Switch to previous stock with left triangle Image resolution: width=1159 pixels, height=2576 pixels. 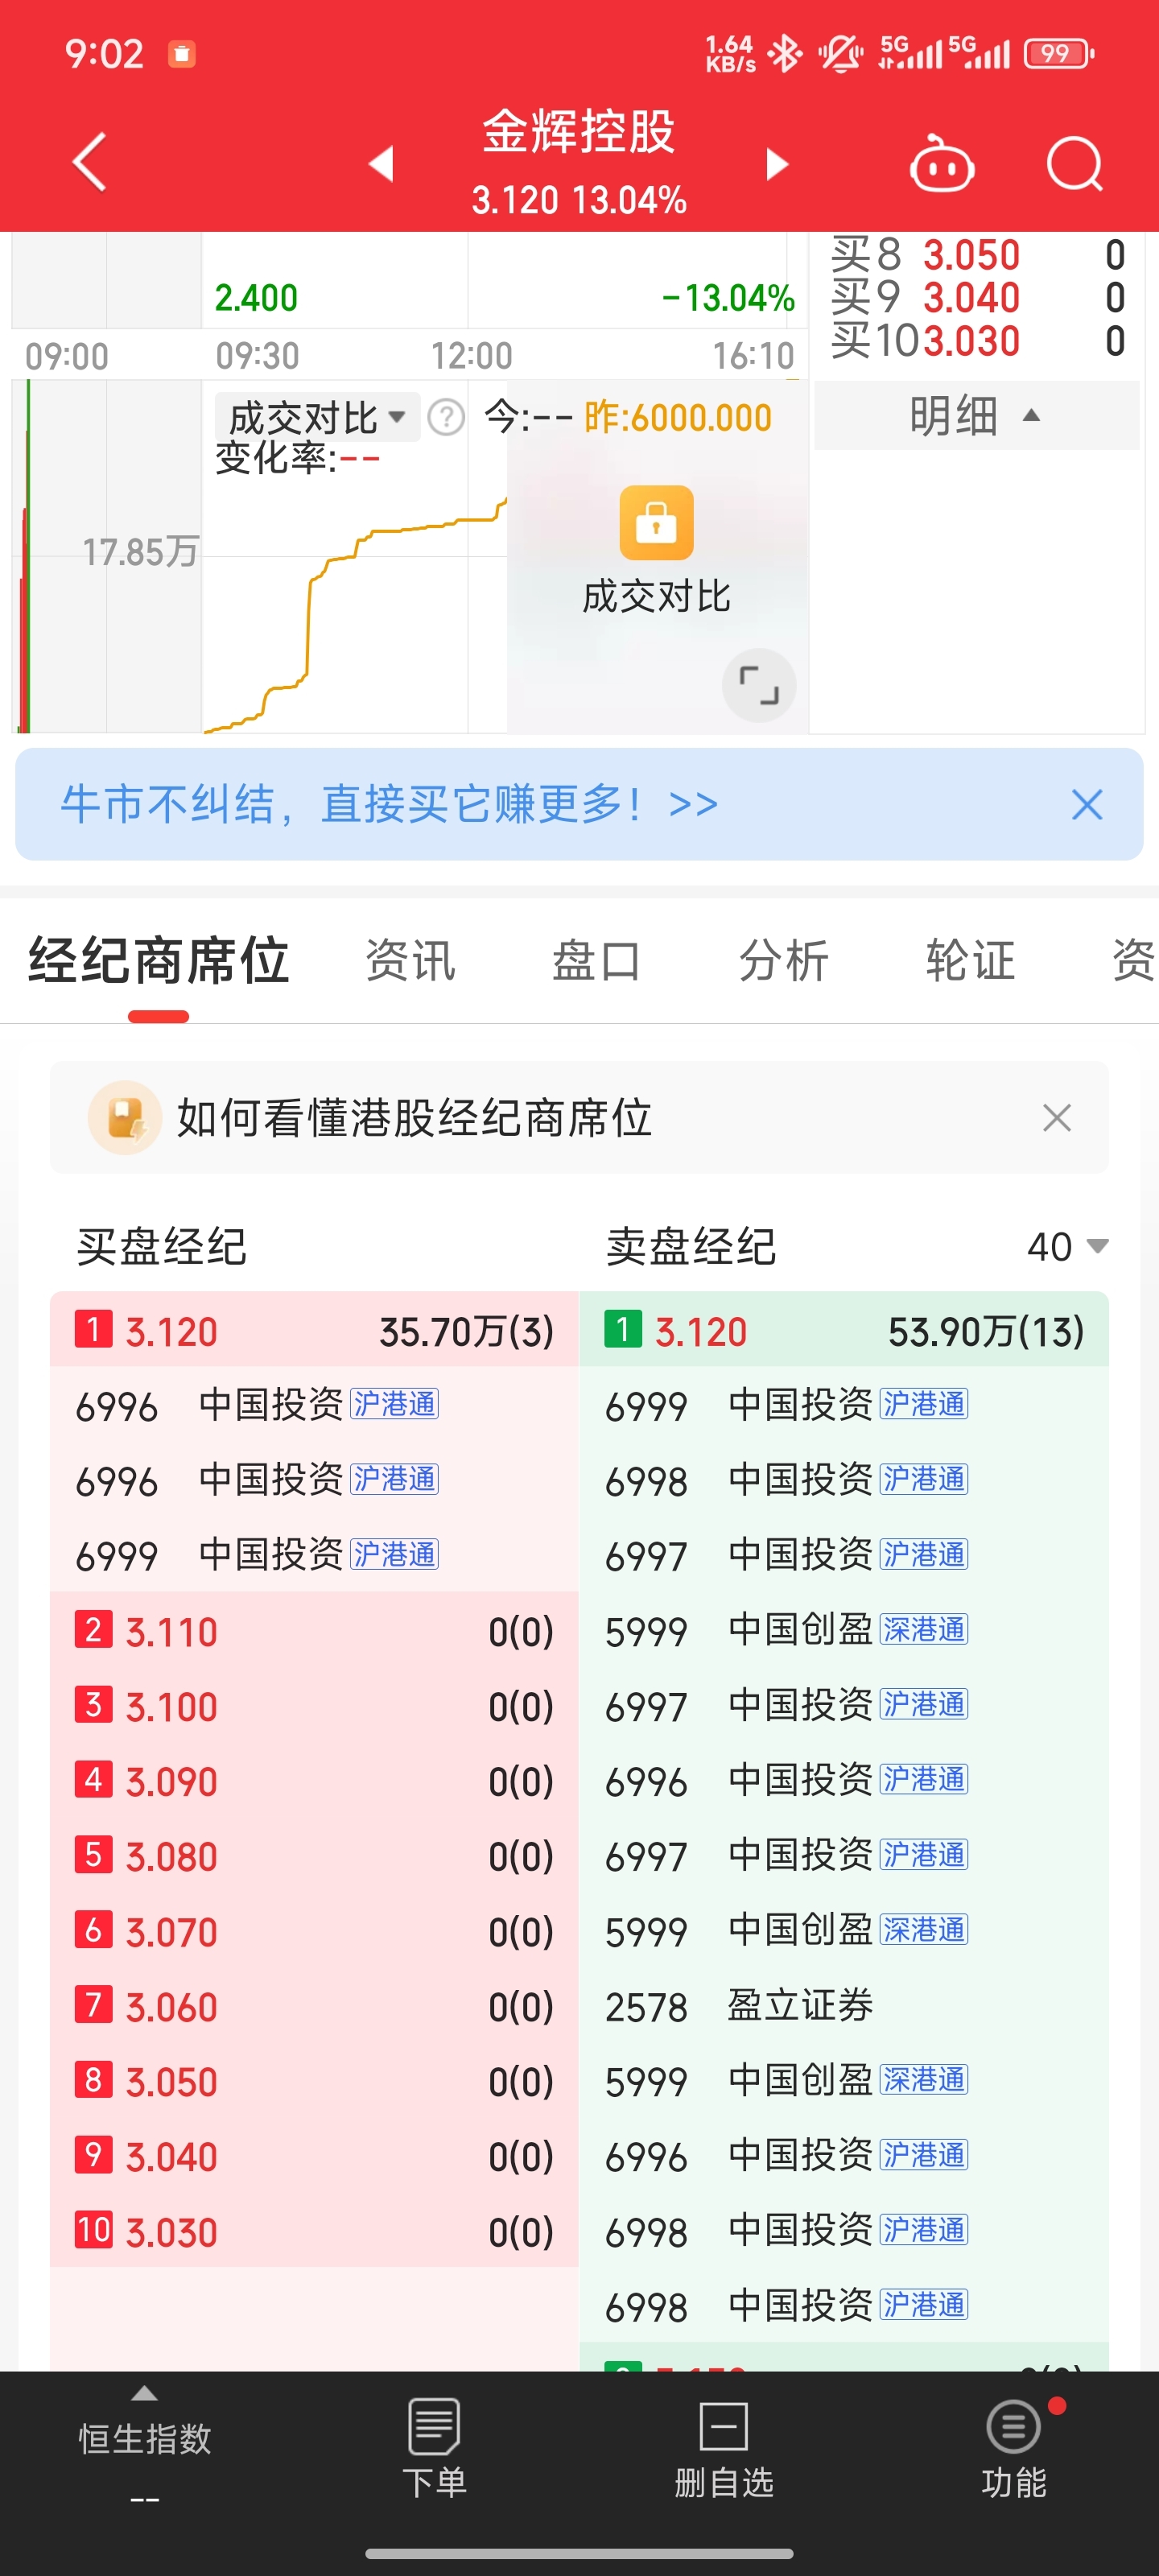point(381,163)
